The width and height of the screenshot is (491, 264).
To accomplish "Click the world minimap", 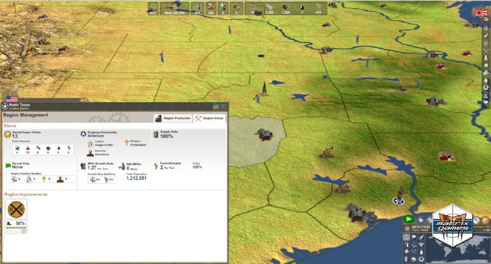I will [458, 249].
